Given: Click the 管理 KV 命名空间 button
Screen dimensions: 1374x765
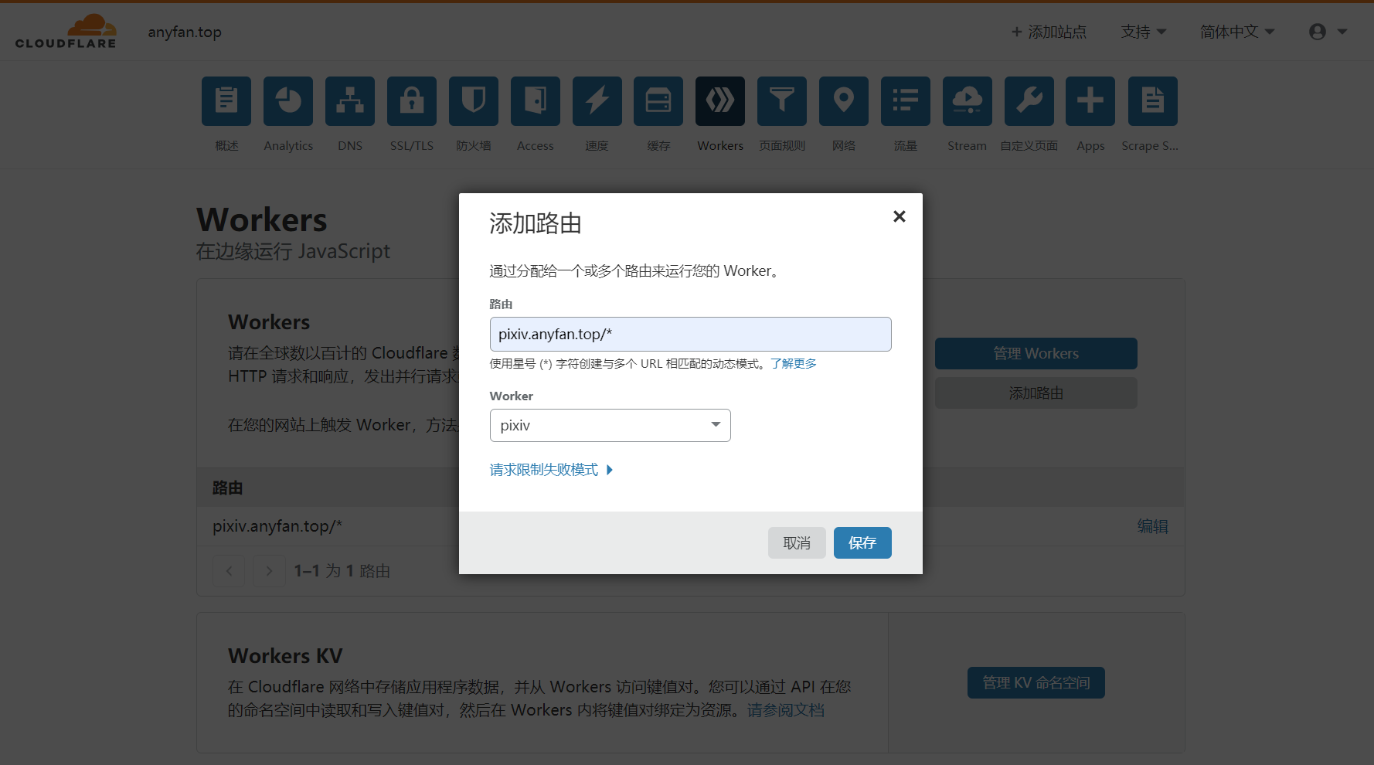Looking at the screenshot, I should [x=1036, y=683].
